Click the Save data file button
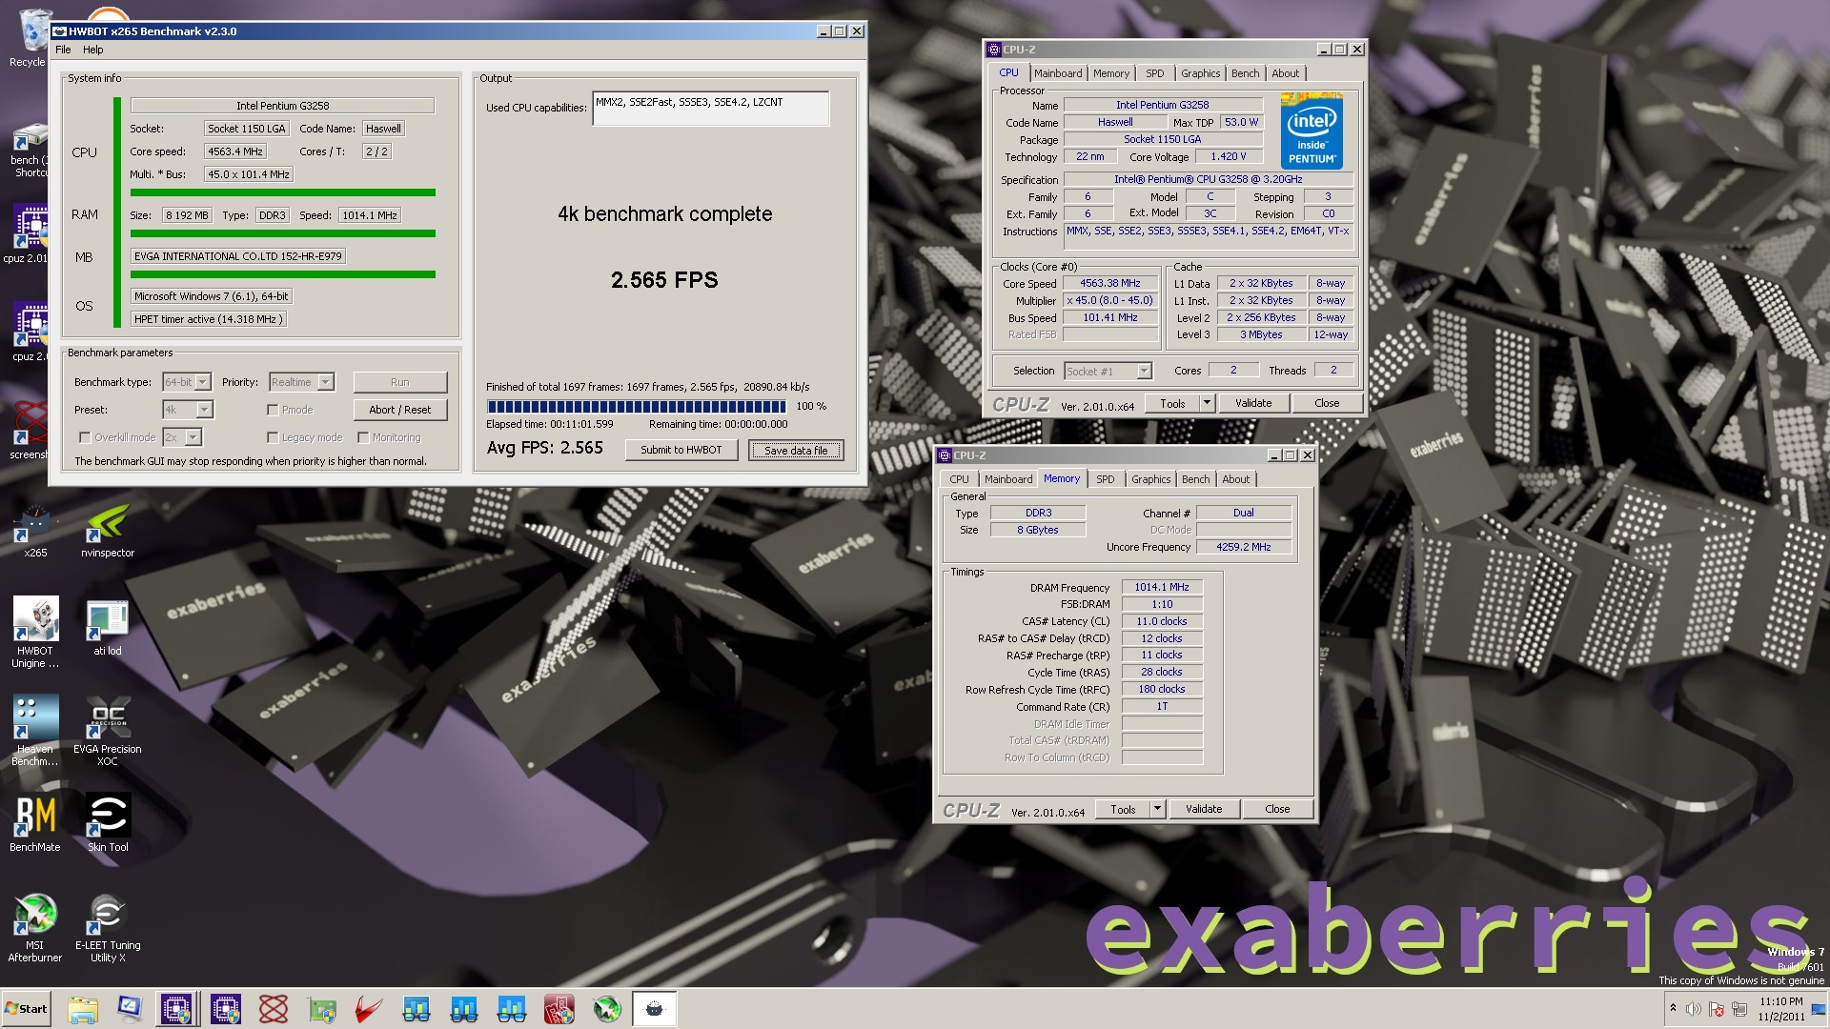The width and height of the screenshot is (1830, 1029). (796, 450)
